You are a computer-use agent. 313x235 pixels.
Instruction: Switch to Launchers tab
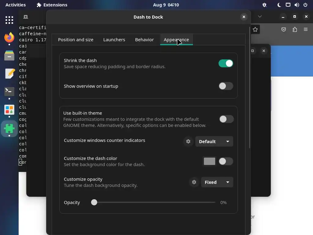[x=114, y=40]
